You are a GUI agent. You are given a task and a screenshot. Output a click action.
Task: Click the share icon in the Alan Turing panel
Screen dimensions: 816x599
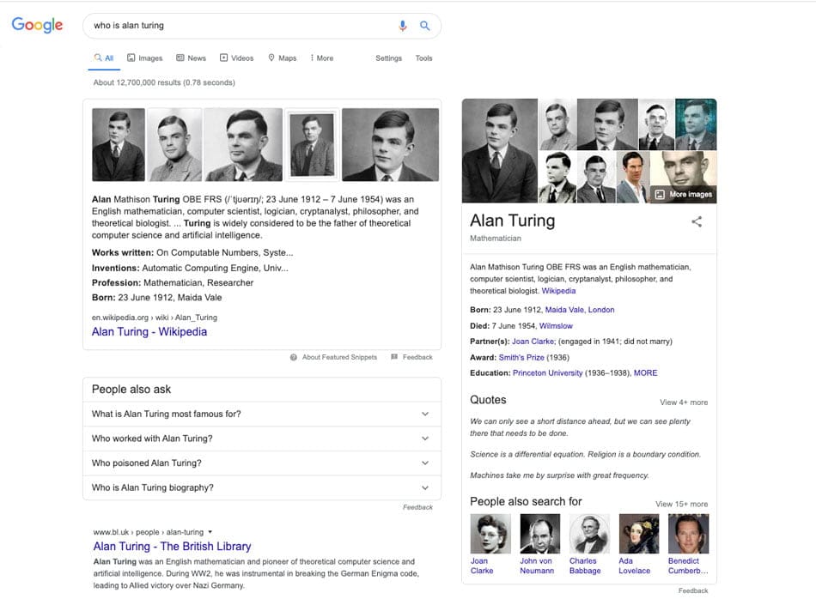pos(697,221)
